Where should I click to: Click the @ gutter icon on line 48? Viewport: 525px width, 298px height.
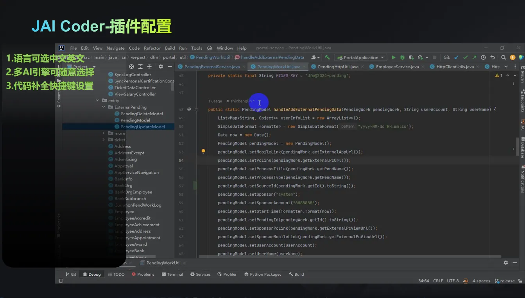click(x=189, y=109)
